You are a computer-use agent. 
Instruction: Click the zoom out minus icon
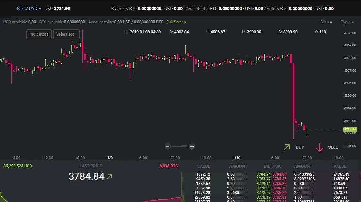coord(168,146)
